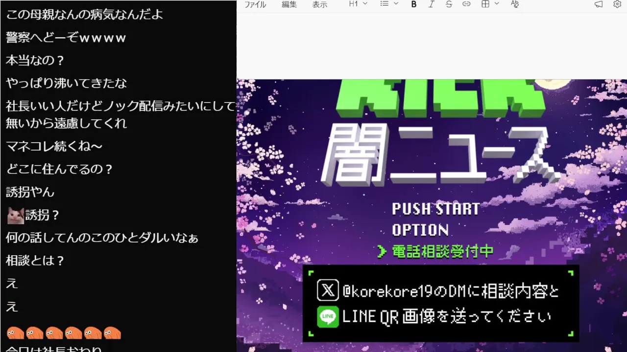This screenshot has width=627, height=352.
Task: Toggle italic formatting
Action: [x=431, y=4]
